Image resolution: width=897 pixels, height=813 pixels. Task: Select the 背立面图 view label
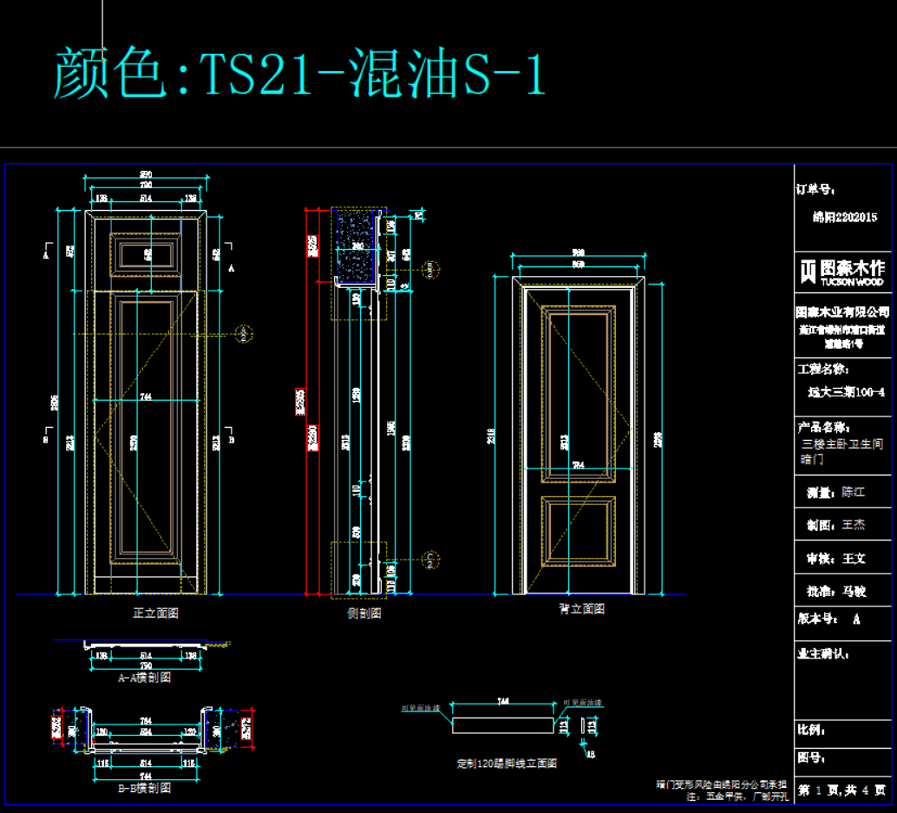click(580, 609)
